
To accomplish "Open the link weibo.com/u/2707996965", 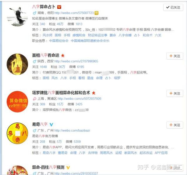I will tap(76, 61).
